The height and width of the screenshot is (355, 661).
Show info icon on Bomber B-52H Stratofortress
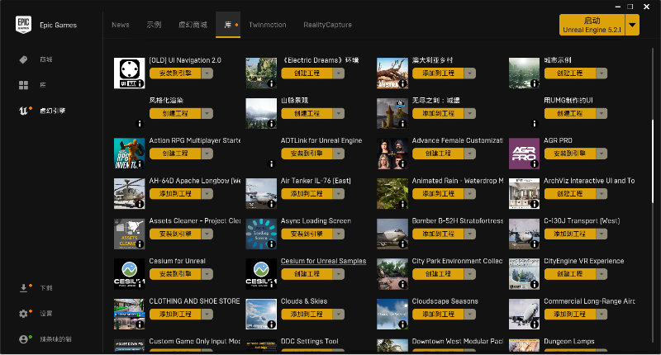[x=403, y=244]
